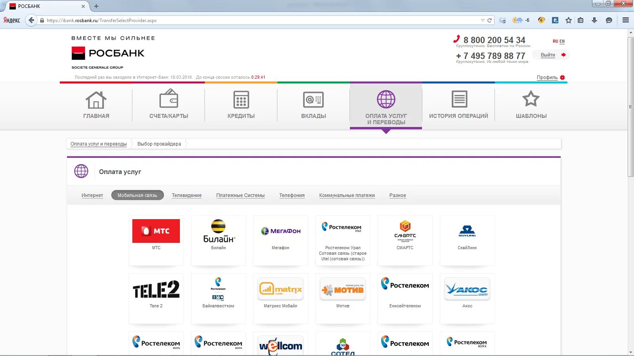
Task: Close the РОСБАНК browser tab
Action: point(83,6)
